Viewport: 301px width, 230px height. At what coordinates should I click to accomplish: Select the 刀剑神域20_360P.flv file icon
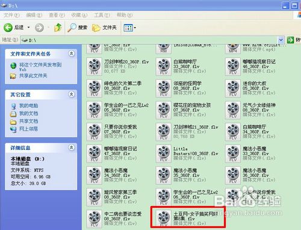tap(94, 66)
